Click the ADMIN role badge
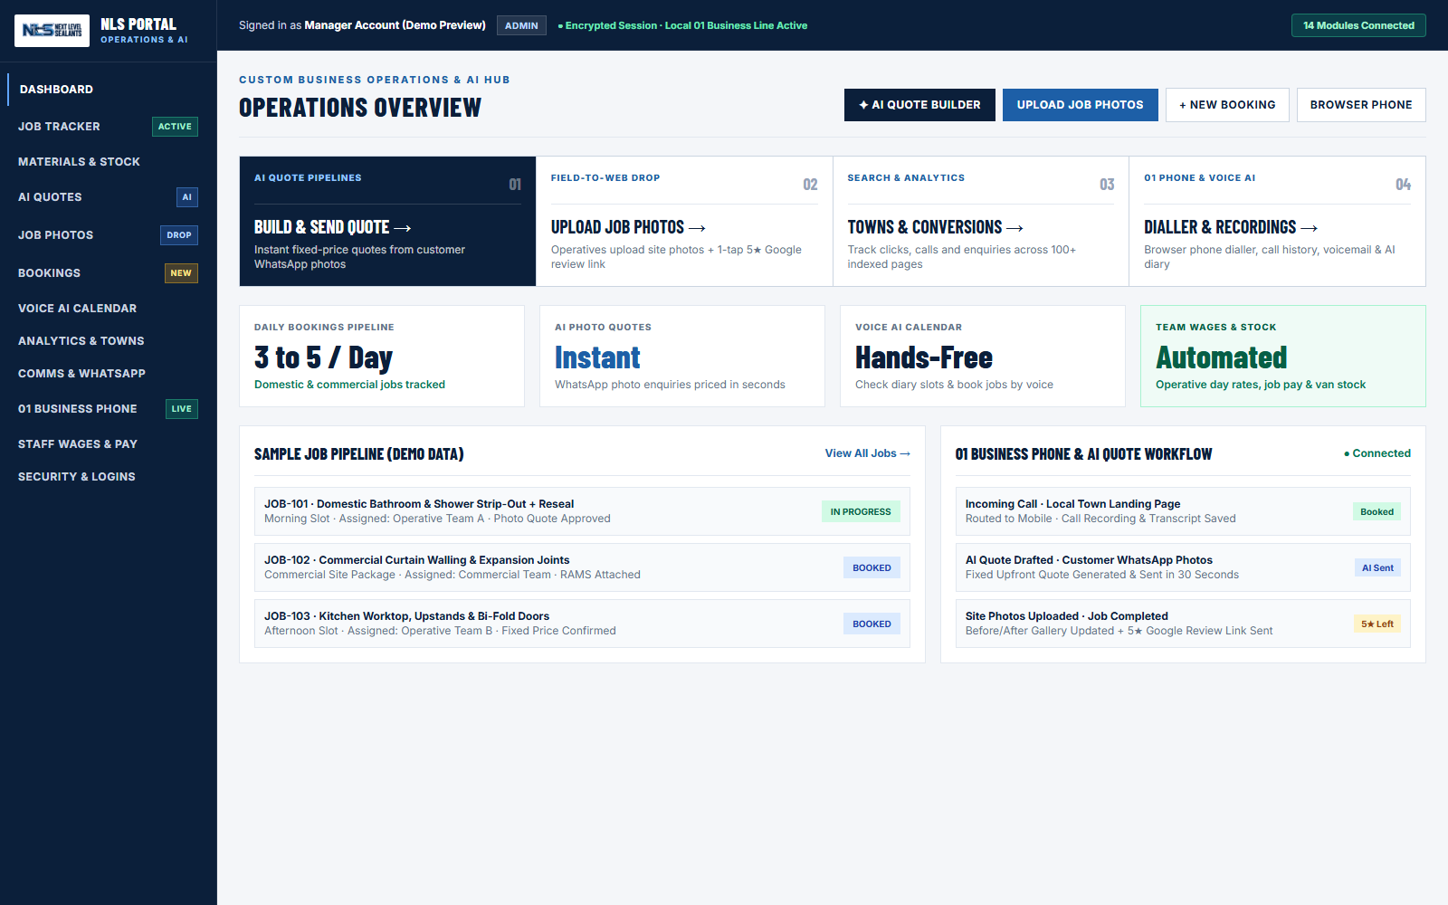The width and height of the screenshot is (1448, 905). (x=521, y=25)
